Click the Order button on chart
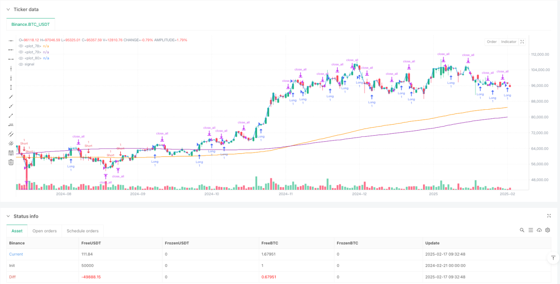Viewport: 560px width, 284px height. 492,42
